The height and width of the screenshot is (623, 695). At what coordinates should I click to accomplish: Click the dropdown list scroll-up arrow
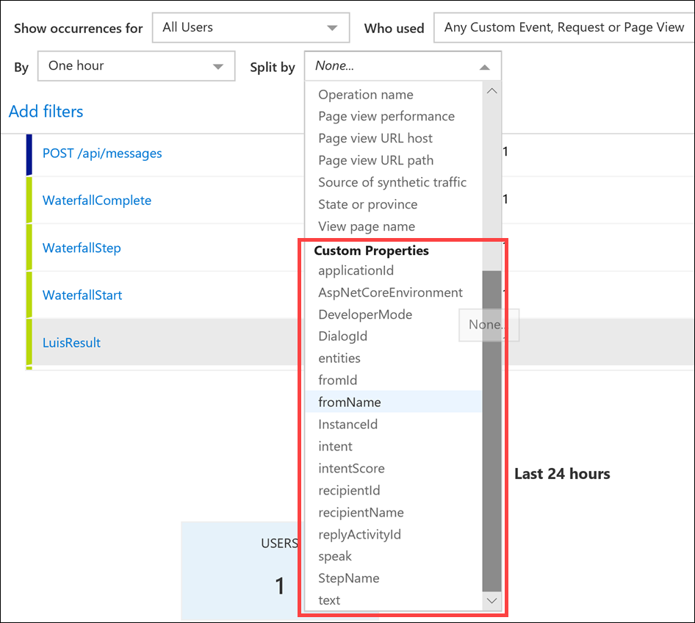pyautogui.click(x=492, y=91)
